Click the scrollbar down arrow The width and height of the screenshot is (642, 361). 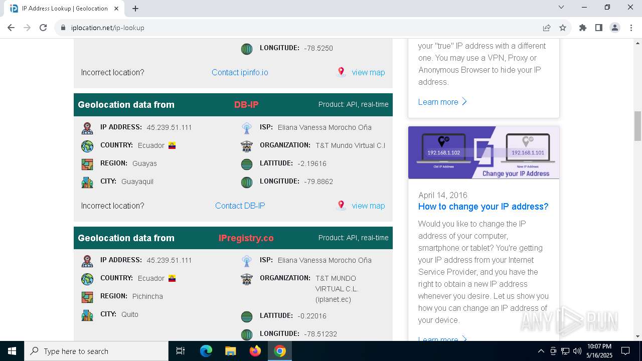click(638, 336)
